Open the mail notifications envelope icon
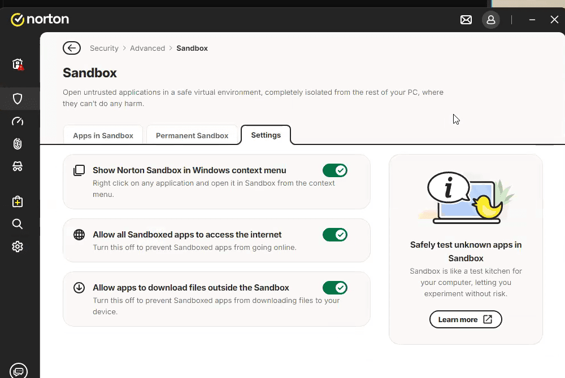 [466, 20]
